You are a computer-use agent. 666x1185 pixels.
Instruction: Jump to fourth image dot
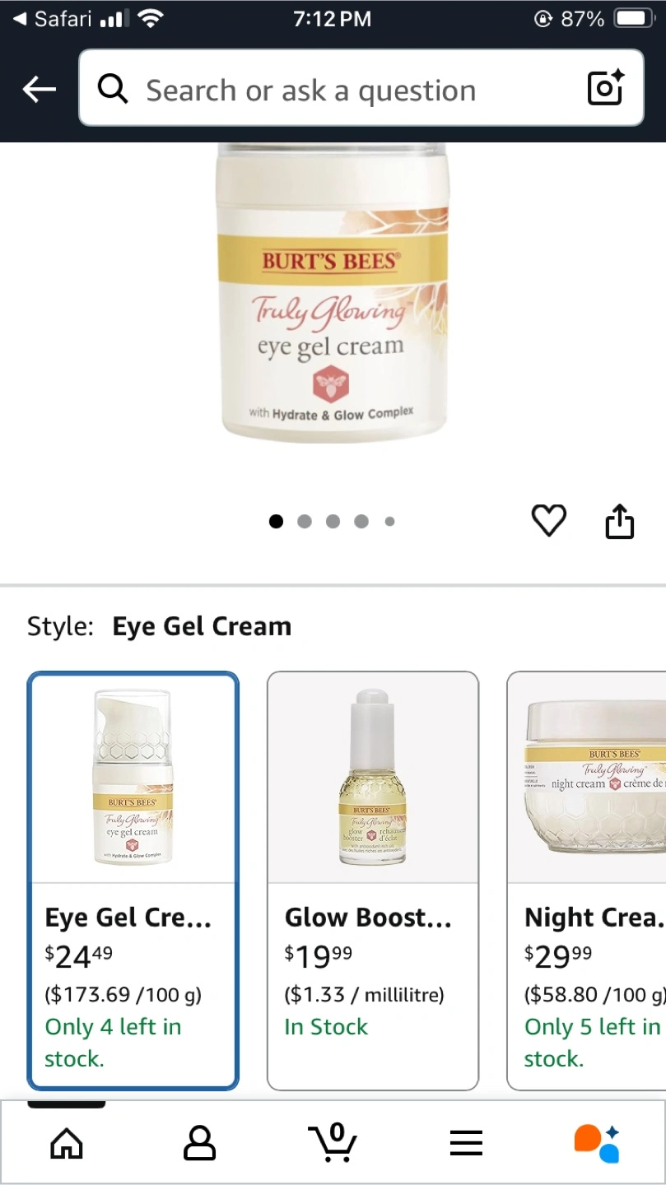point(361,521)
